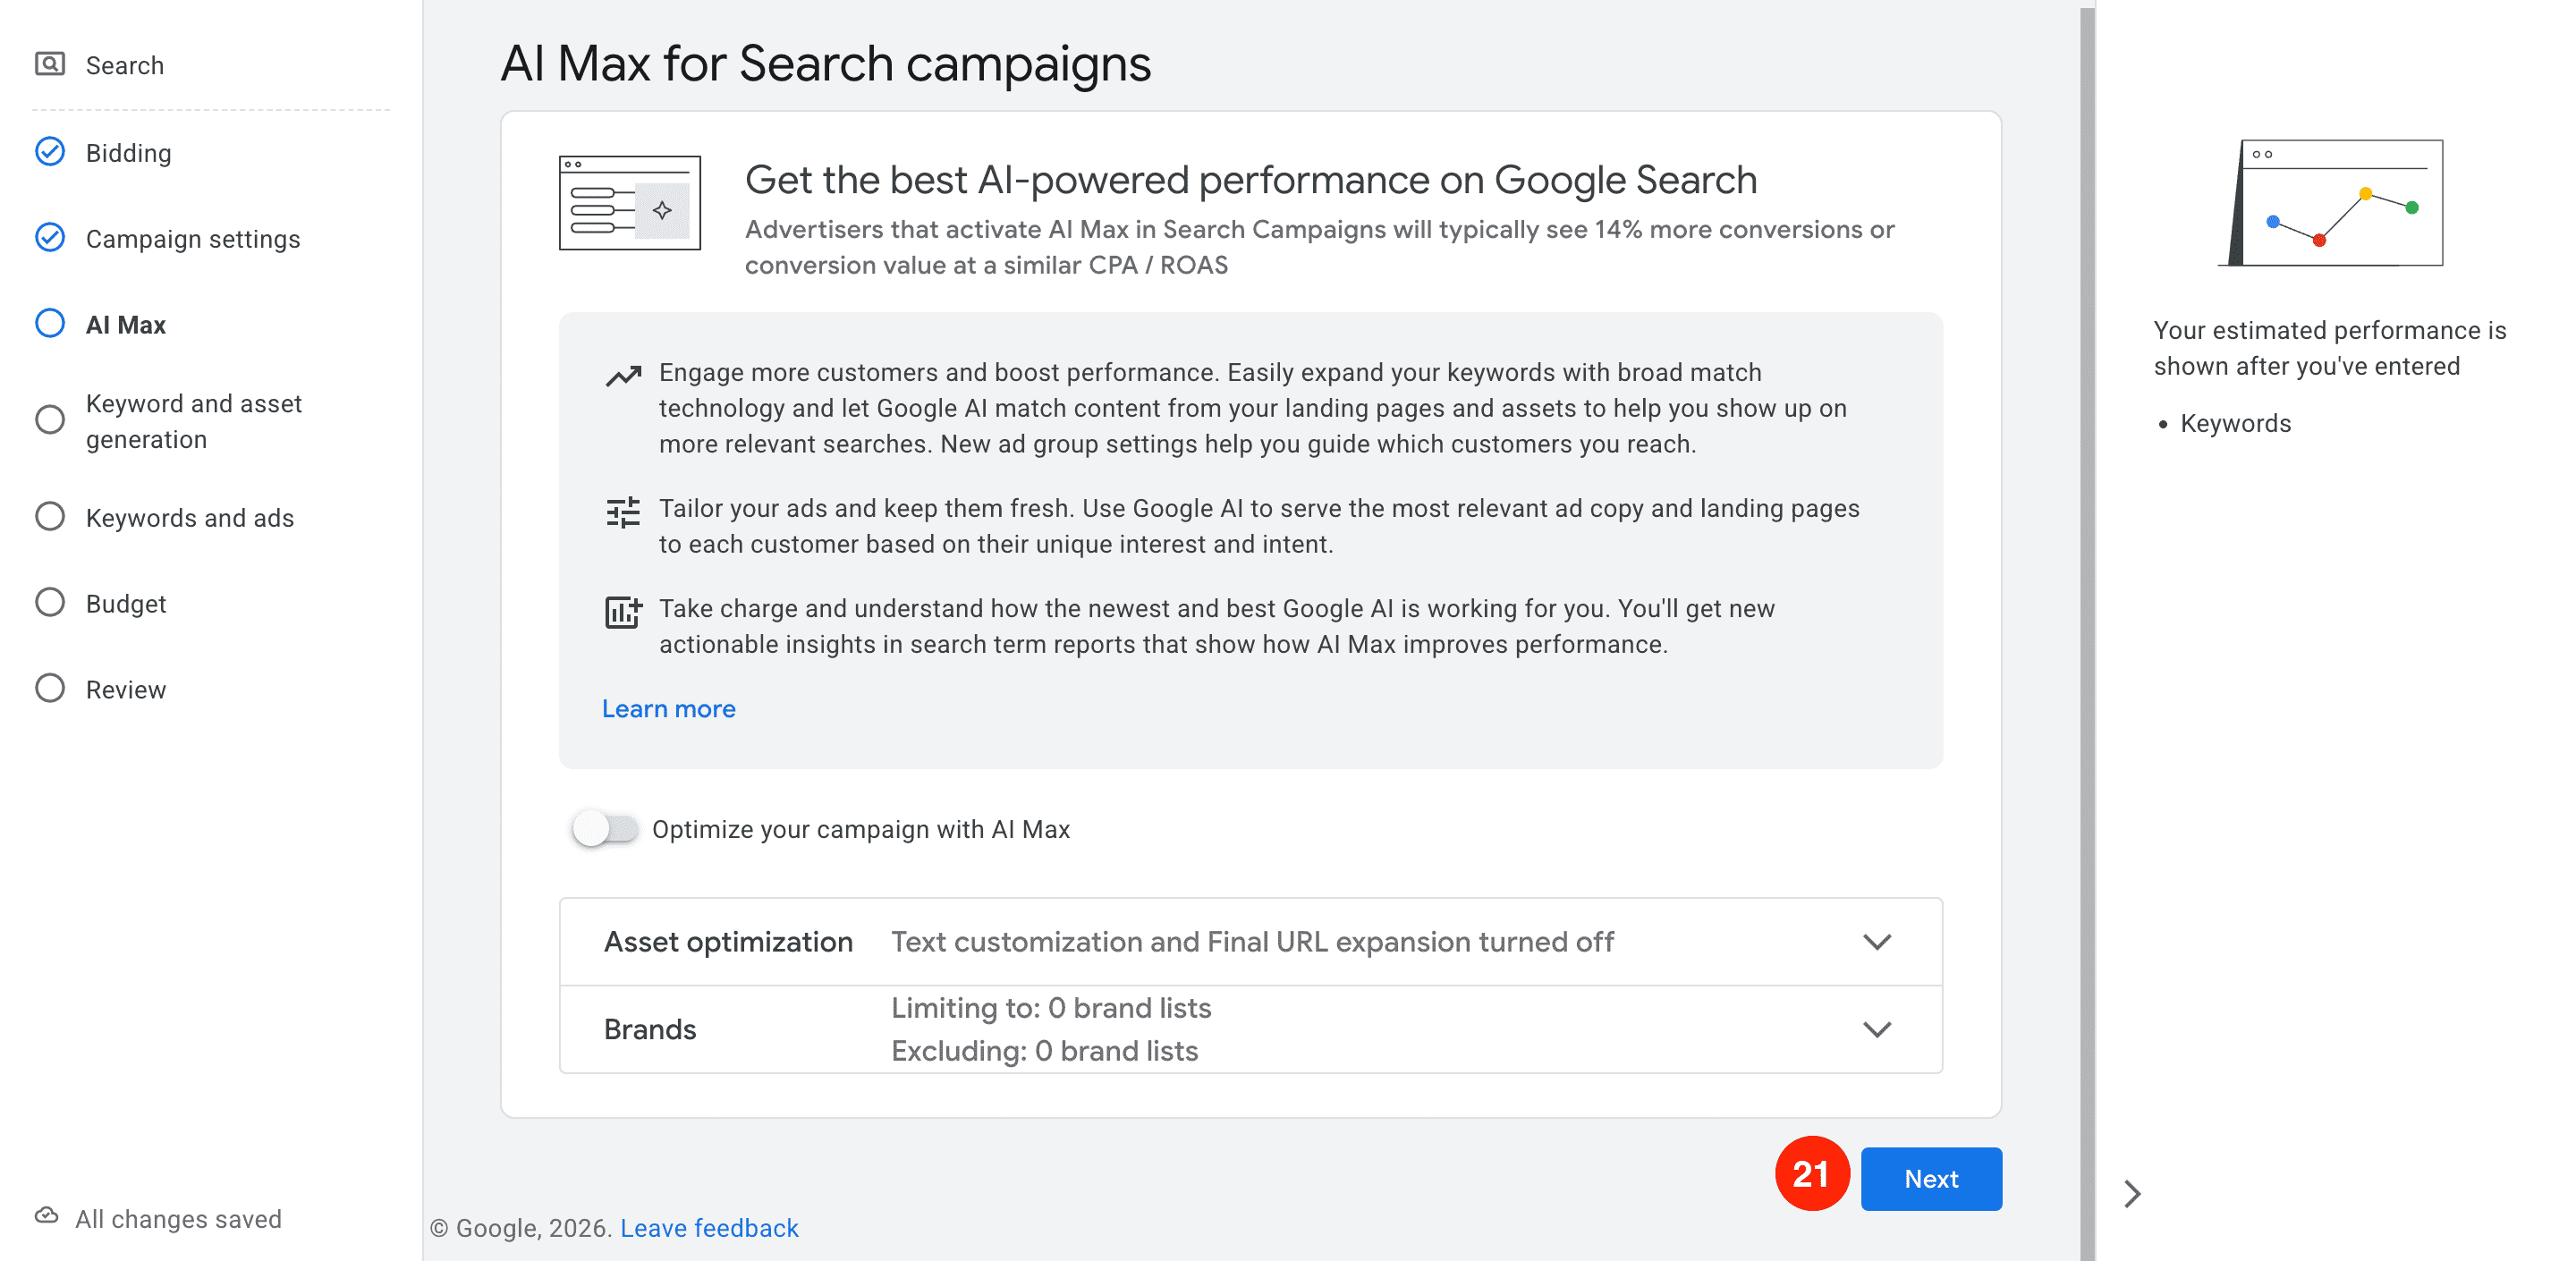Click the Next button
Screen dimensions: 2576x1261
point(1931,1179)
